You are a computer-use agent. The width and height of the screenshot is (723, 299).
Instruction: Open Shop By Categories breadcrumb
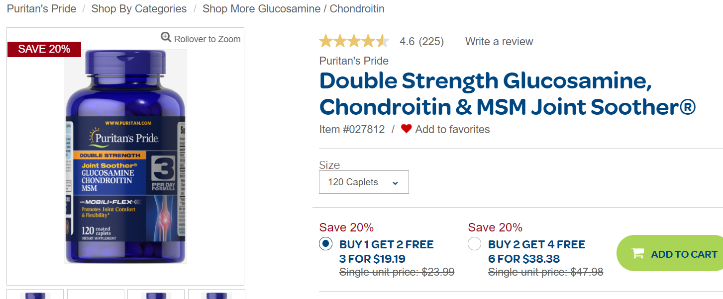(x=139, y=9)
